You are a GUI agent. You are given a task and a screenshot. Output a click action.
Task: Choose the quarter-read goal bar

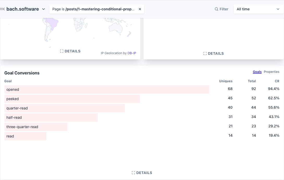[64, 108]
